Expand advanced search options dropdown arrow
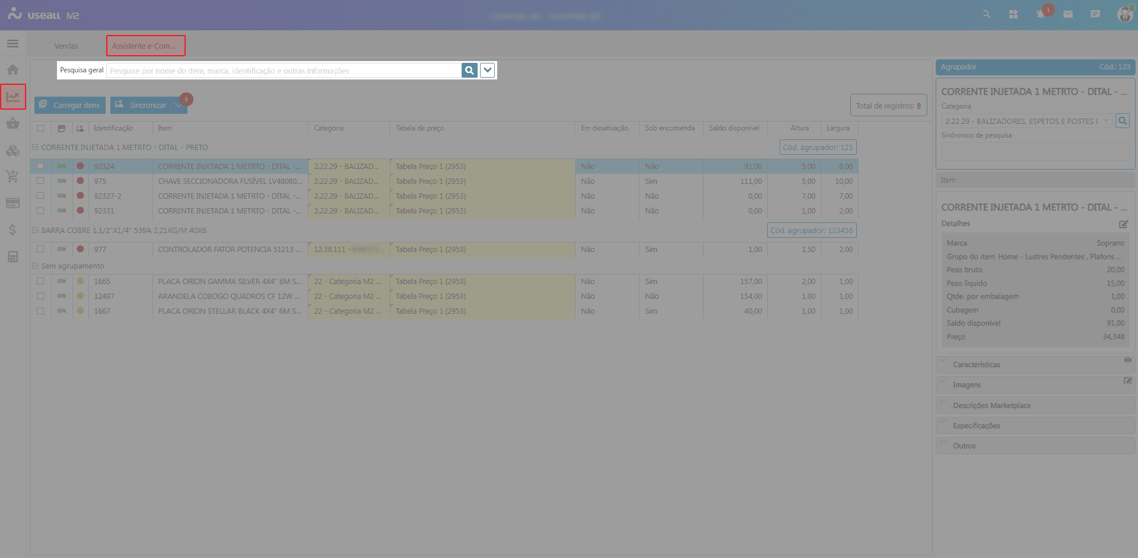The image size is (1138, 558). (487, 71)
